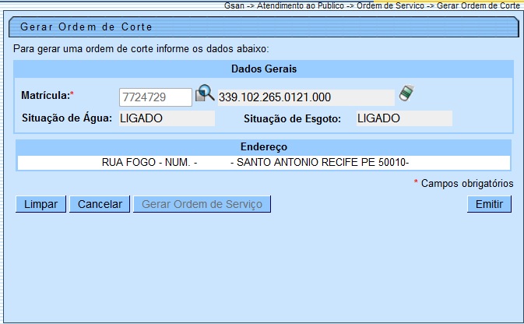Click the Dados Gerais section header

pos(264,69)
